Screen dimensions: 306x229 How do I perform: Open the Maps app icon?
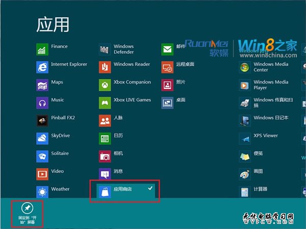tap(42, 85)
